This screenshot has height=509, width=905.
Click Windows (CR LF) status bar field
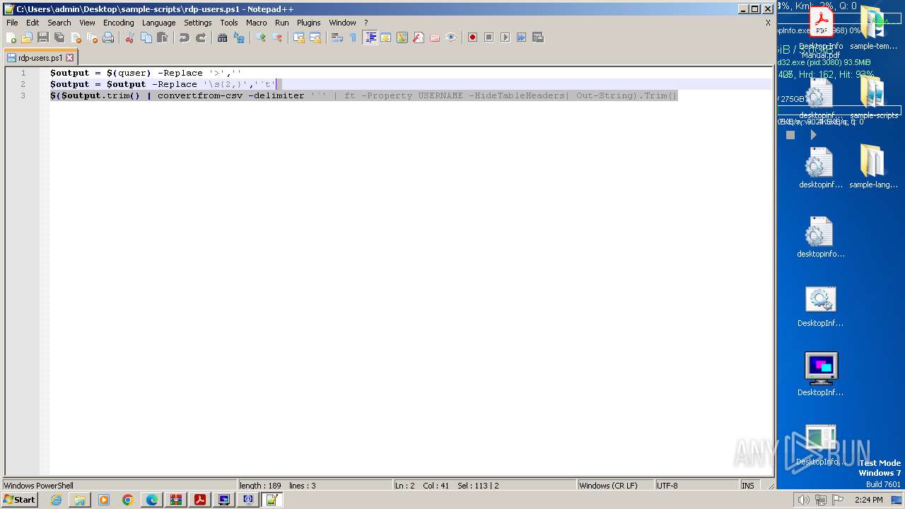click(614, 486)
